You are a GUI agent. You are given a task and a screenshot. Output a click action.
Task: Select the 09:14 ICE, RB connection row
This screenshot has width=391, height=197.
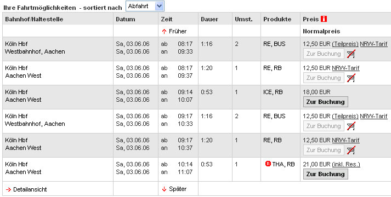197,97
